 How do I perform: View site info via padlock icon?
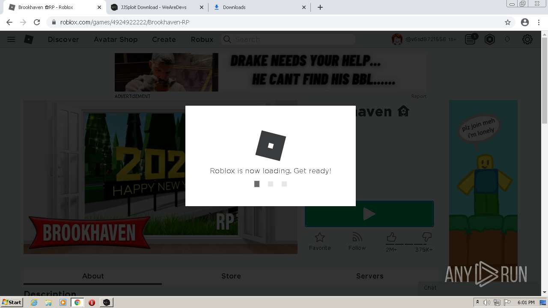pyautogui.click(x=54, y=22)
